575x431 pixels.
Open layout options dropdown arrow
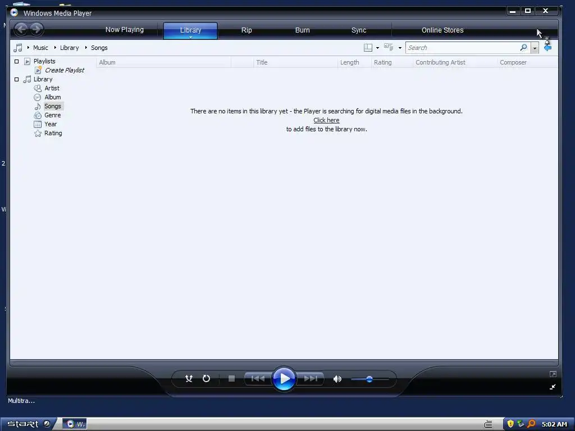tap(377, 48)
